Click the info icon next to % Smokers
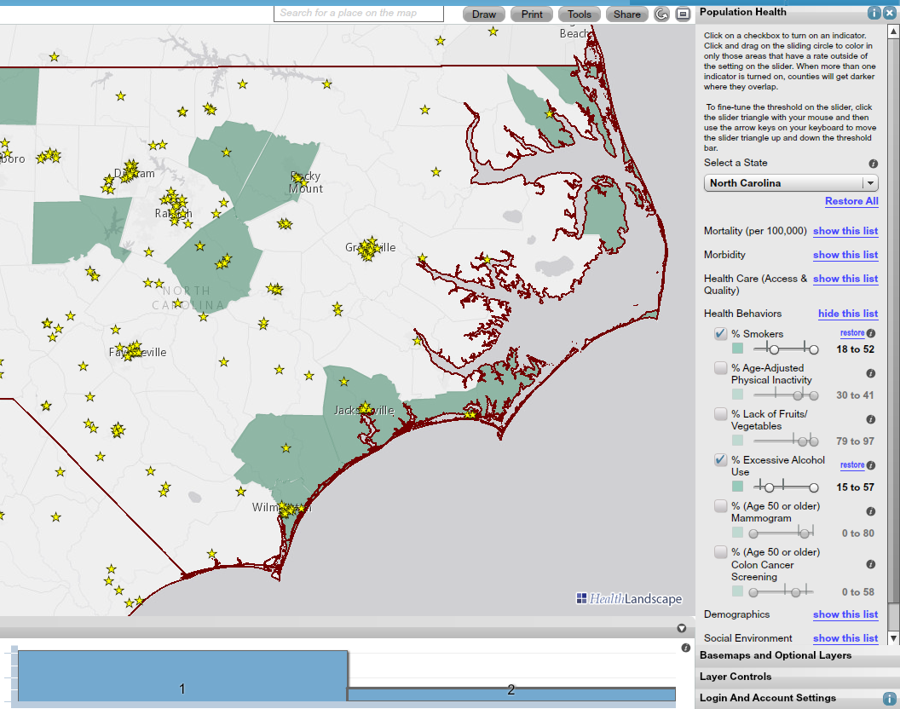900x709 pixels. [x=870, y=333]
